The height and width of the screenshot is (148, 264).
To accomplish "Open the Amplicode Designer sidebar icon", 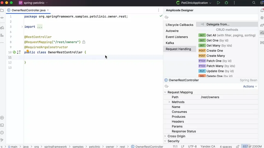I will pyautogui.click(x=262, y=33).
